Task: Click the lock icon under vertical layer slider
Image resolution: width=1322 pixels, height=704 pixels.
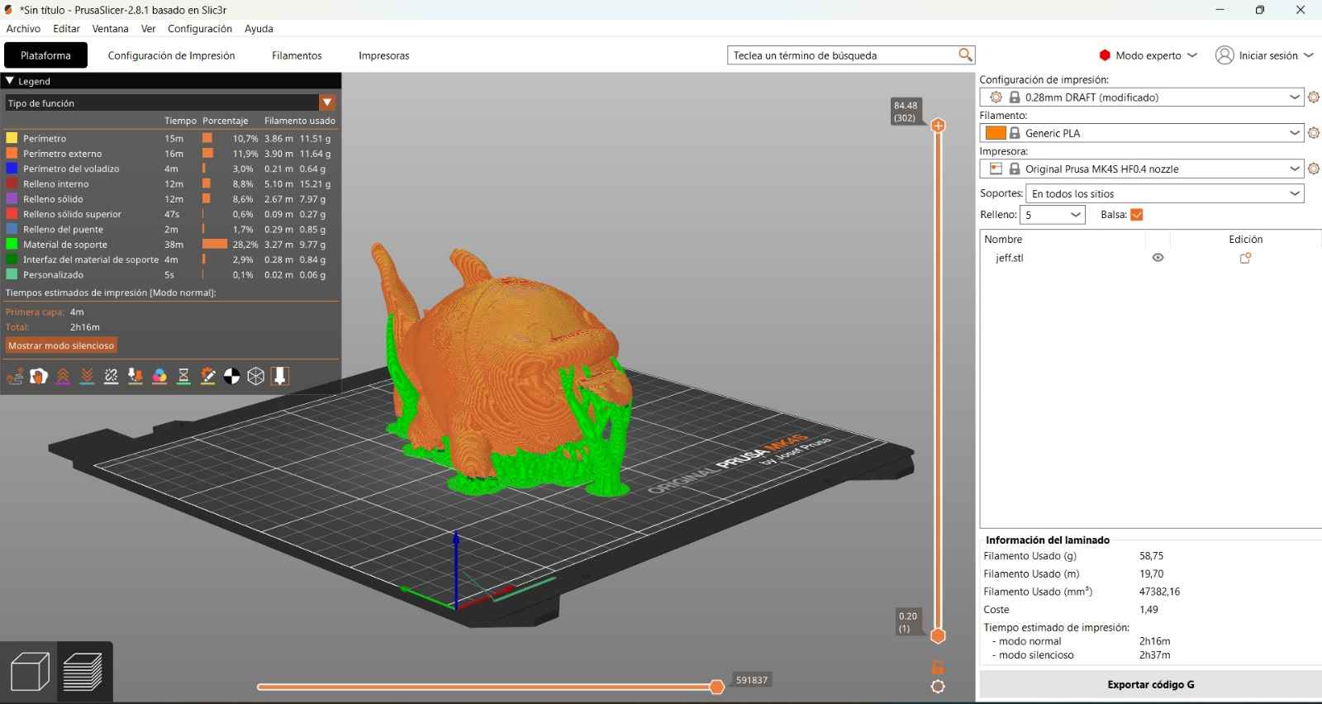Action: pyautogui.click(x=938, y=667)
